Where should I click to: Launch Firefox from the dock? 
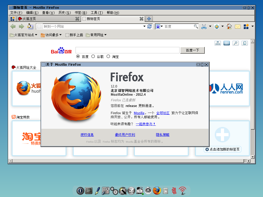[157, 191]
